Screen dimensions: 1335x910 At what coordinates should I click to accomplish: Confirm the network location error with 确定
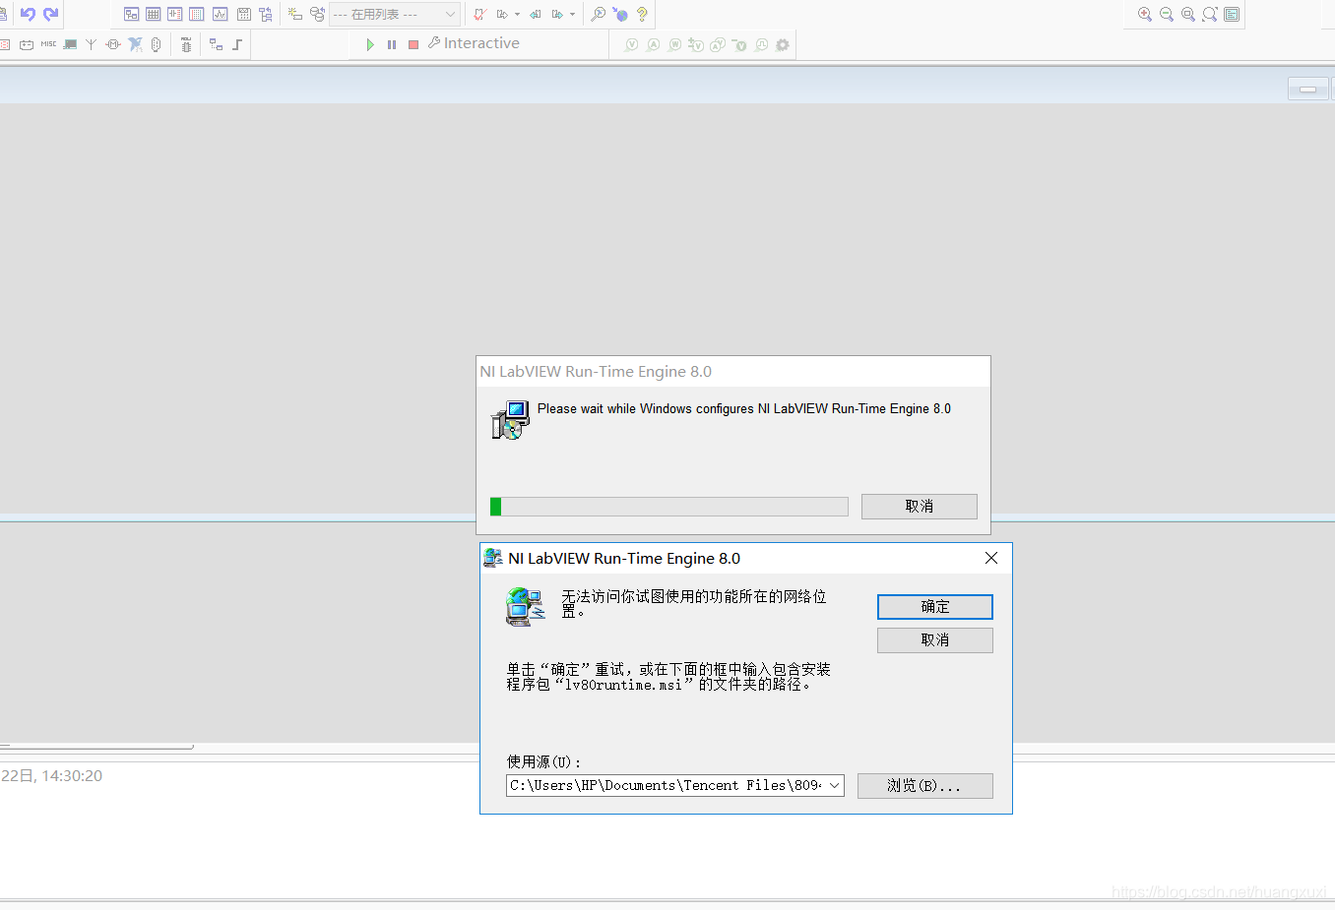point(934,606)
